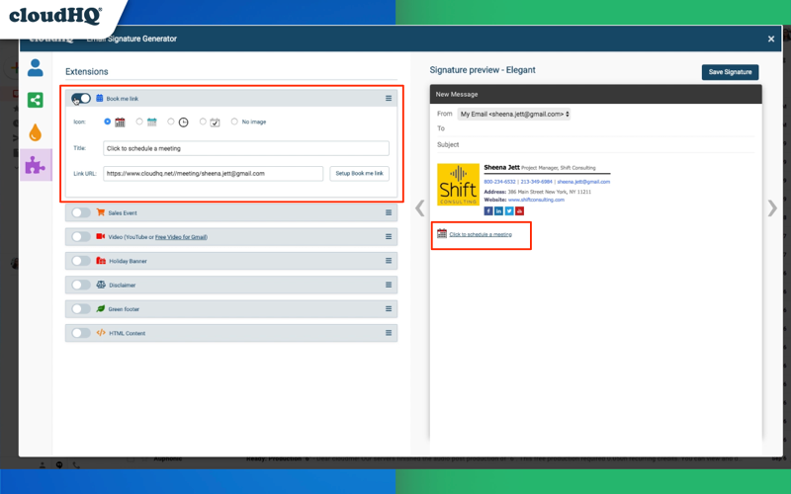This screenshot has width=791, height=494.
Task: Enable the Disclaimer toggle
Action: (x=81, y=285)
